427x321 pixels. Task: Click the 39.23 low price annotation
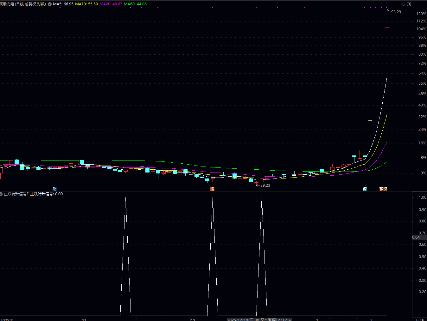coord(265,185)
